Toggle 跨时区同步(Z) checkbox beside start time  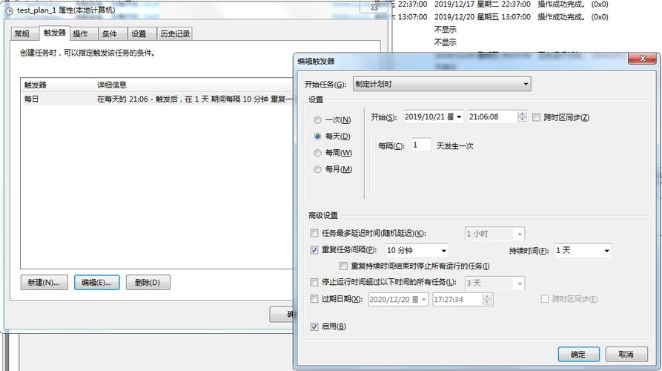click(536, 117)
